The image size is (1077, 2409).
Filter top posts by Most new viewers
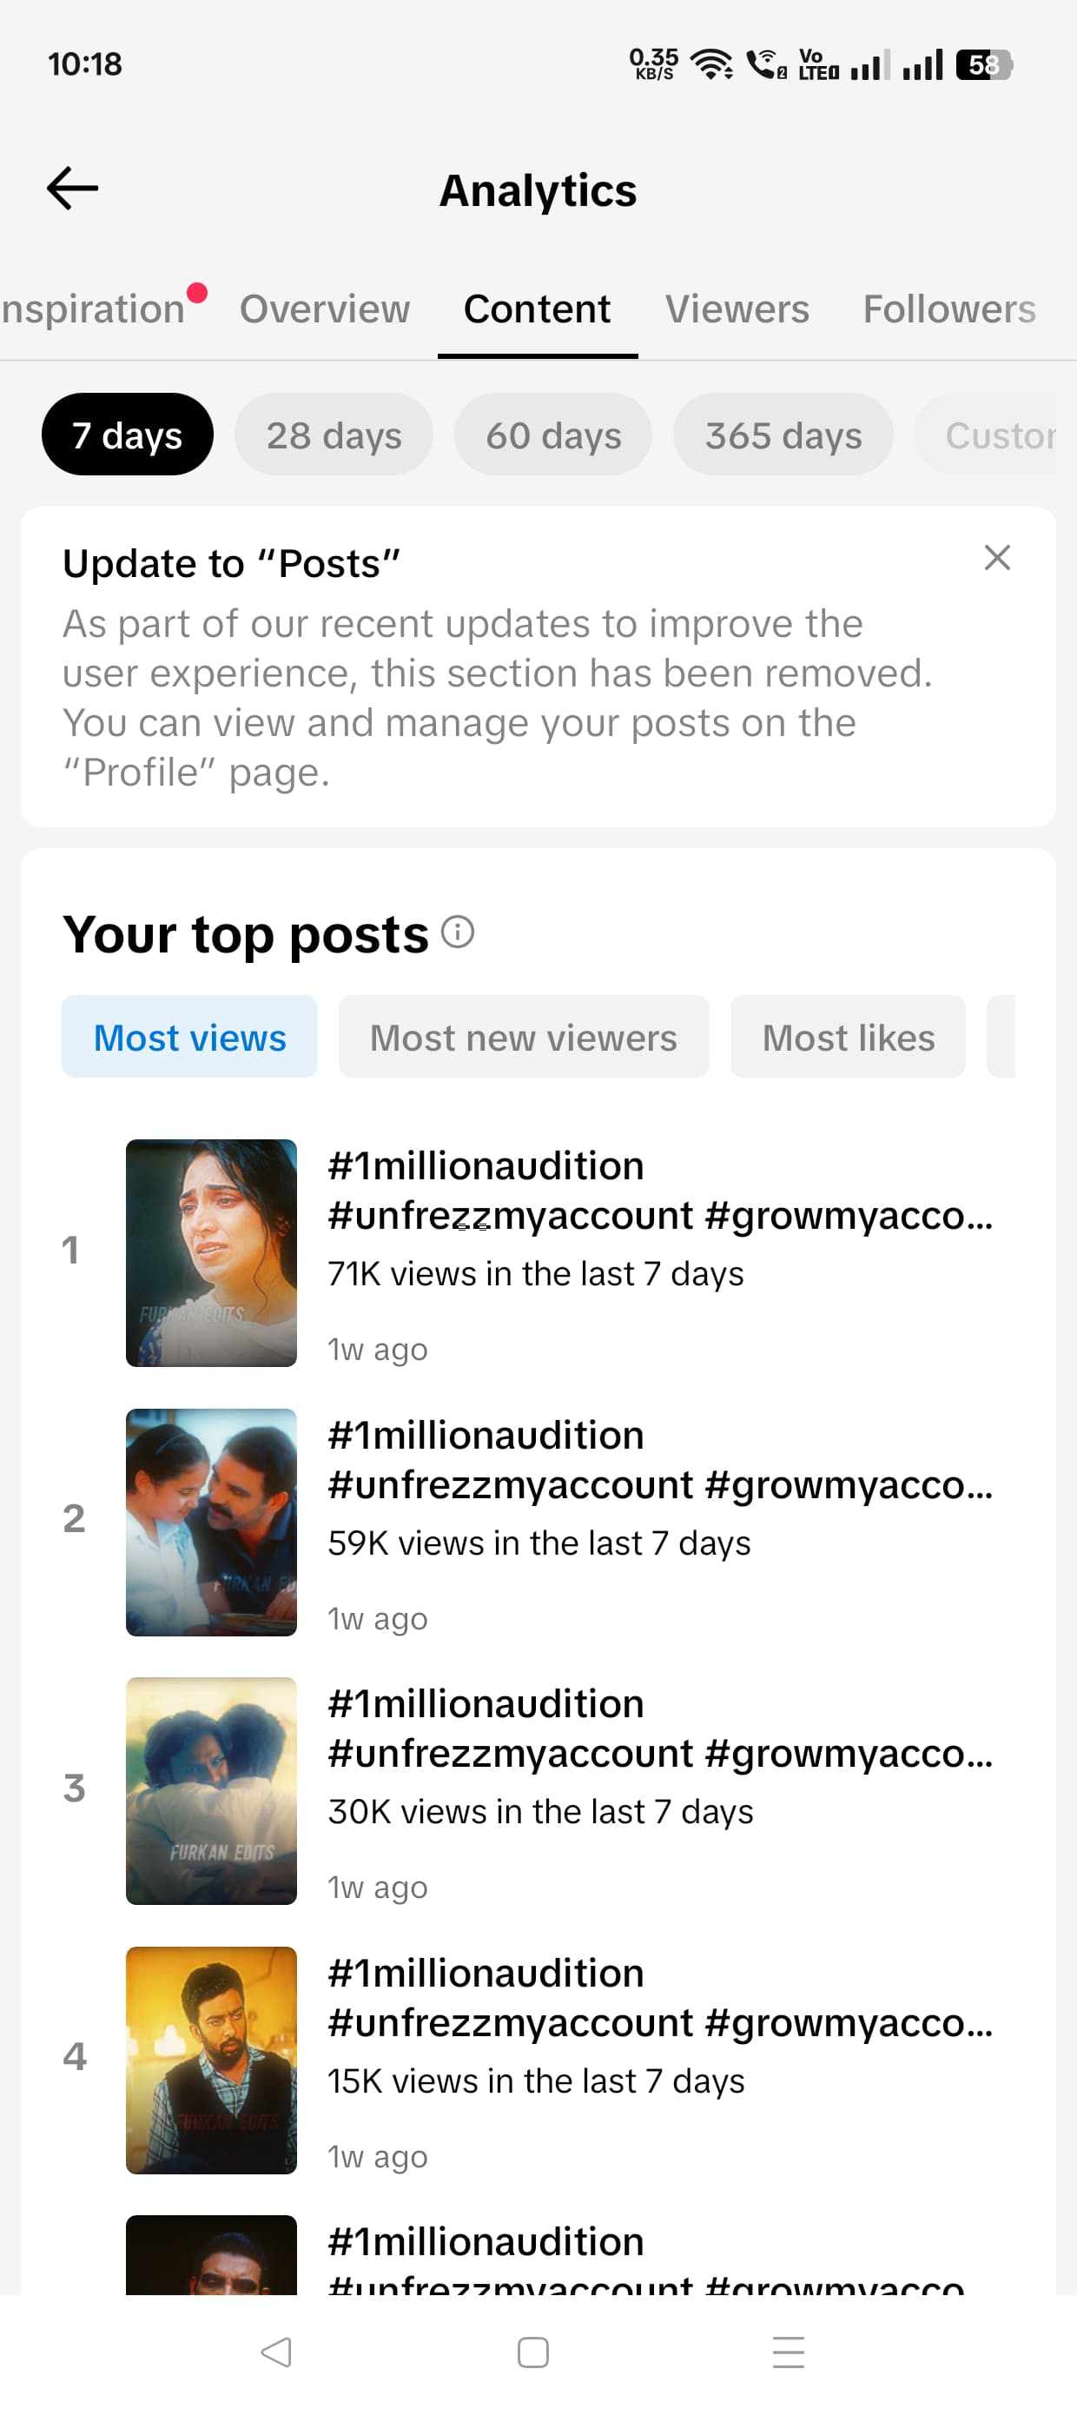[x=524, y=1037]
